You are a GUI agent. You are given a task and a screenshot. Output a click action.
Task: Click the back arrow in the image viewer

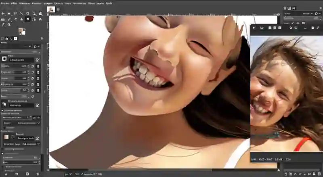click(254, 28)
